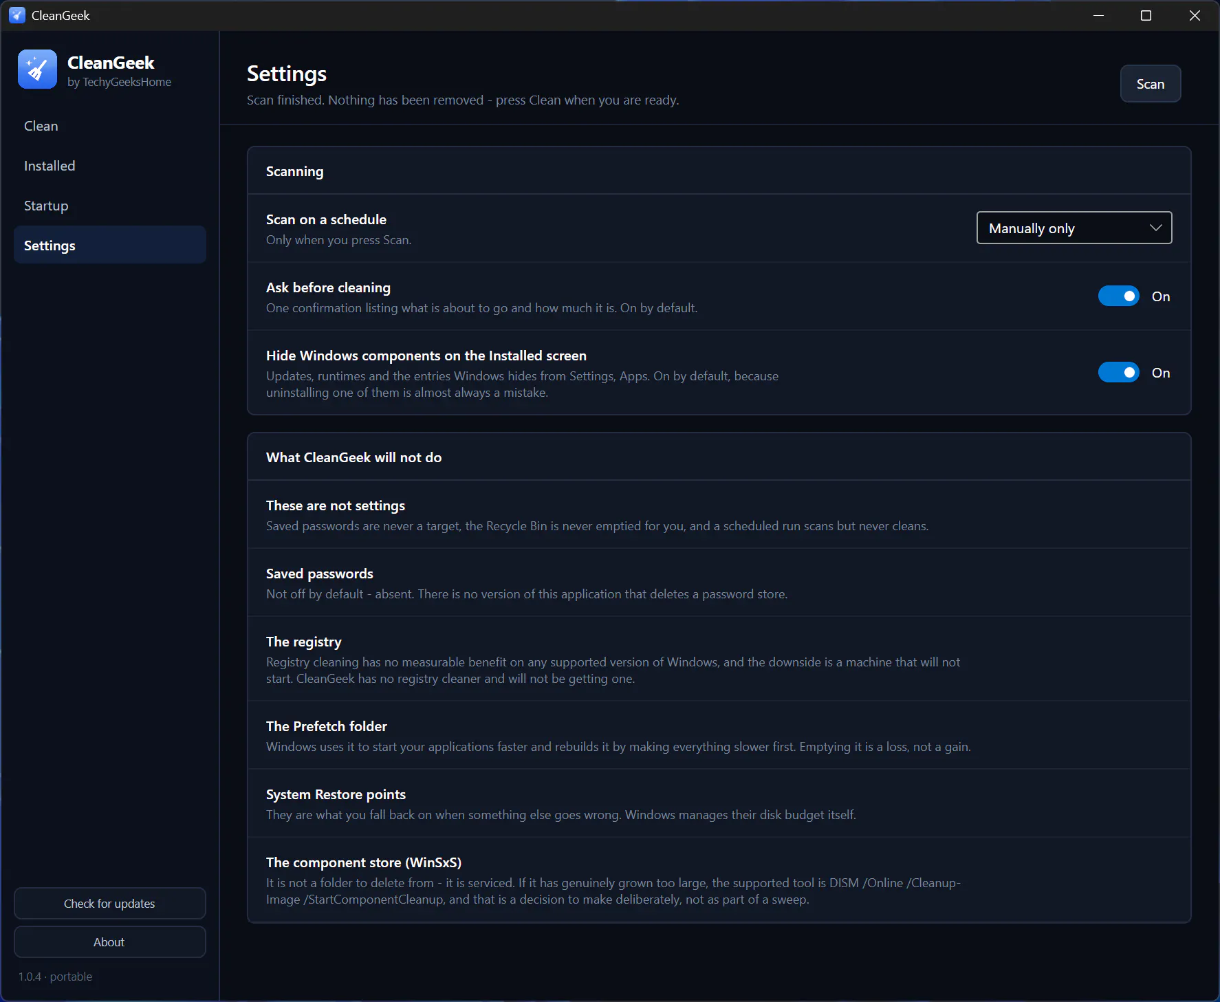Click the 'Ask before cleaning' heading
This screenshot has width=1220, height=1002.
[328, 287]
